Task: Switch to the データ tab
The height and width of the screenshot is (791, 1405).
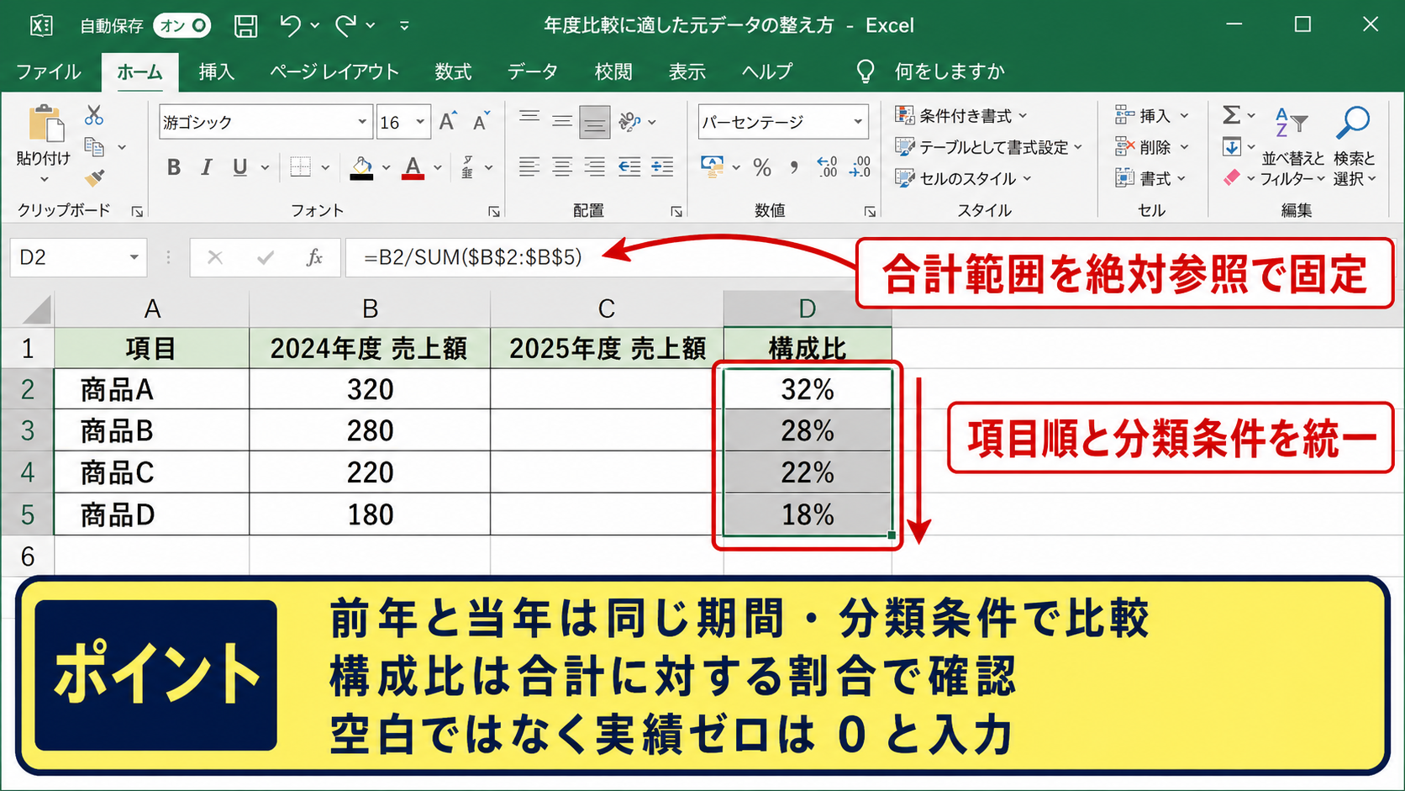Action: point(533,72)
